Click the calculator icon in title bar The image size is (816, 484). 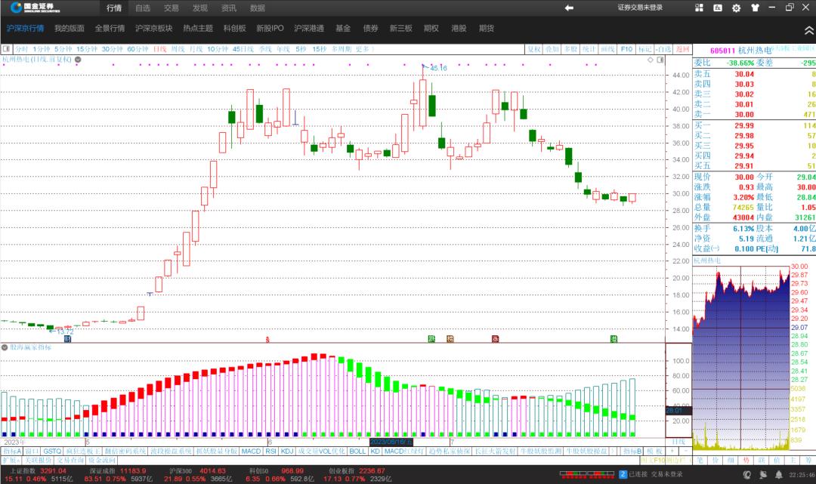pyautogui.click(x=718, y=8)
